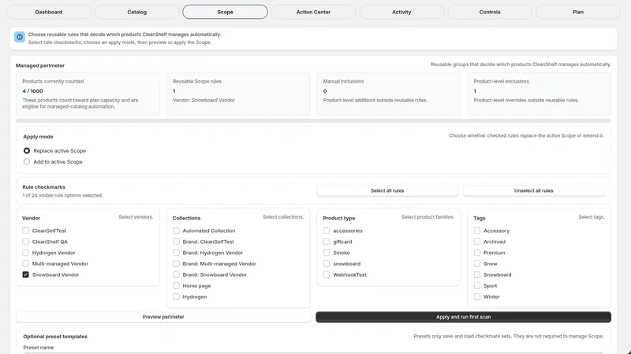Screen dimensions: 631x354
Task: Click the 'Preset name' field label
Action: tap(38, 348)
